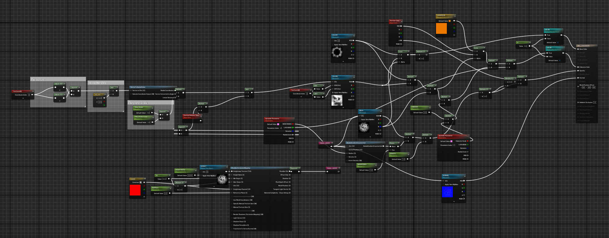Click the large red constant color swatch

[135, 190]
